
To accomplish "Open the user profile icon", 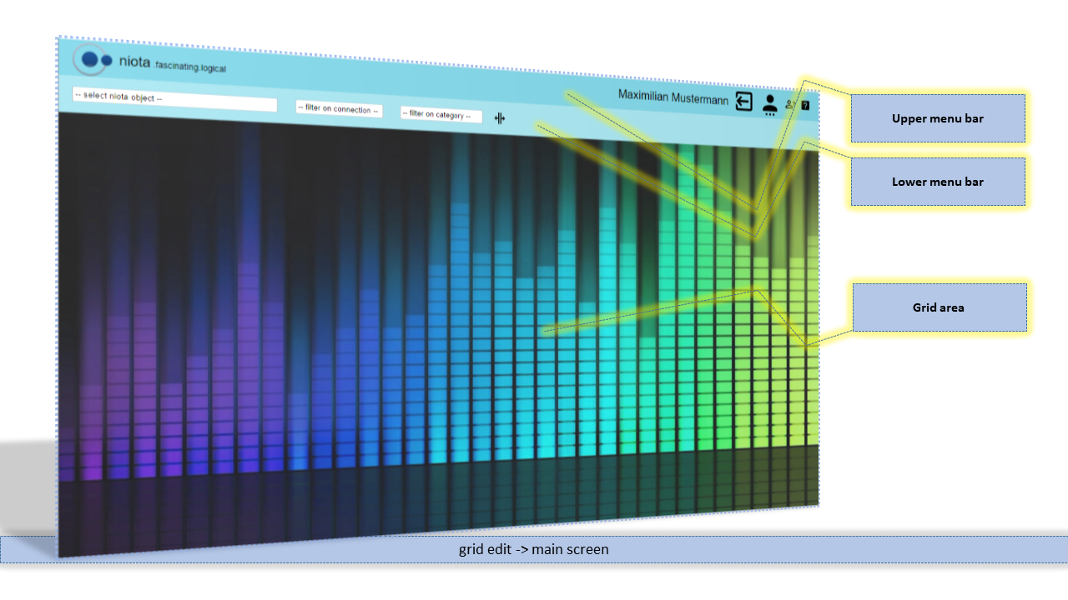I will (x=769, y=104).
